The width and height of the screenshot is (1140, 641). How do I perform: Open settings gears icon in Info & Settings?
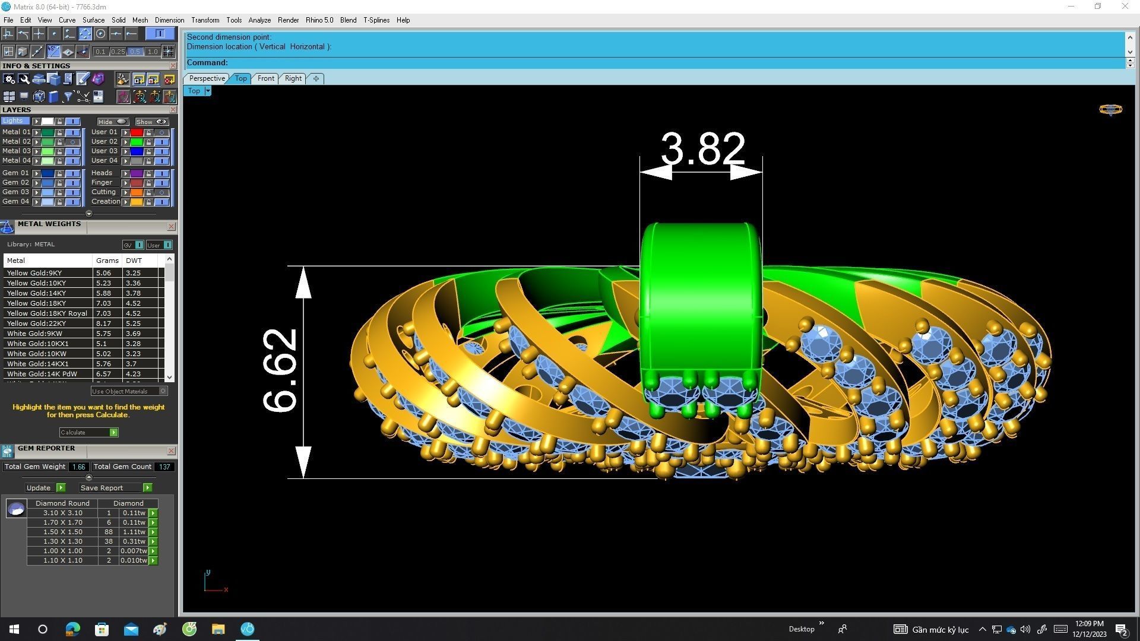pyautogui.click(x=9, y=79)
